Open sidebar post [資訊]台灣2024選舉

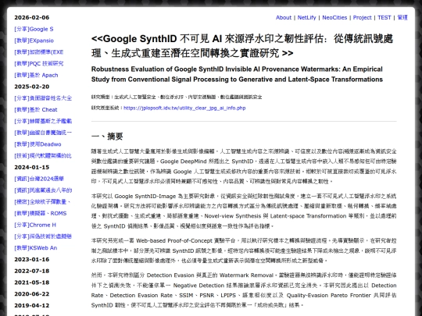tap(39, 179)
